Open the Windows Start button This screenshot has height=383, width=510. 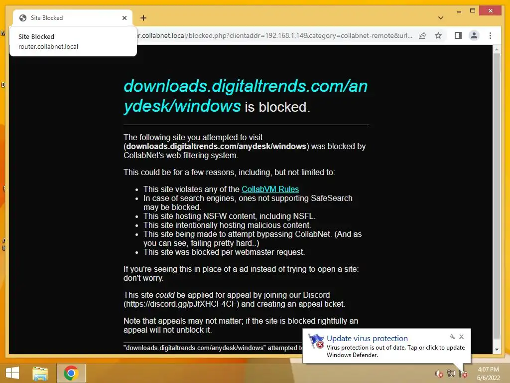tap(12, 373)
